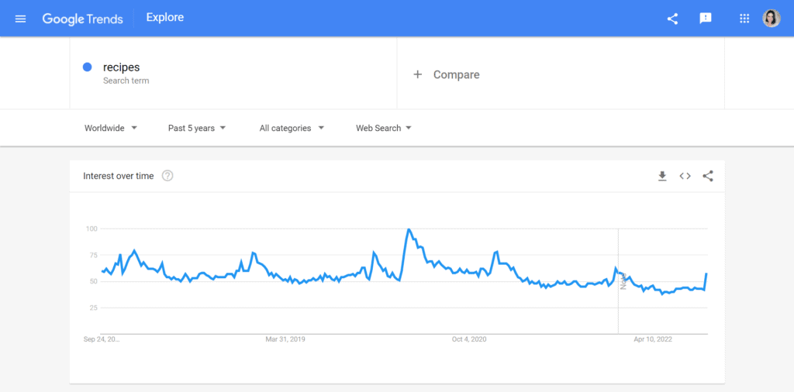The height and width of the screenshot is (392, 794).
Task: Open the Interest over time help icon
Action: click(167, 176)
